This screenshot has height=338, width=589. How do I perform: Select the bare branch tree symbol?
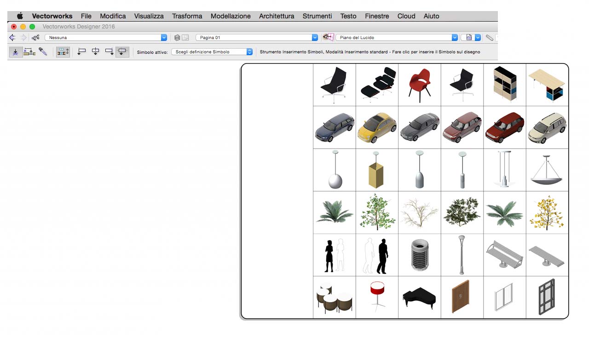pyautogui.click(x=419, y=212)
